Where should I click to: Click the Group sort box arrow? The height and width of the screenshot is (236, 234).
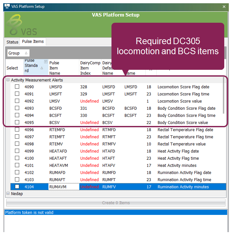click(x=26, y=53)
